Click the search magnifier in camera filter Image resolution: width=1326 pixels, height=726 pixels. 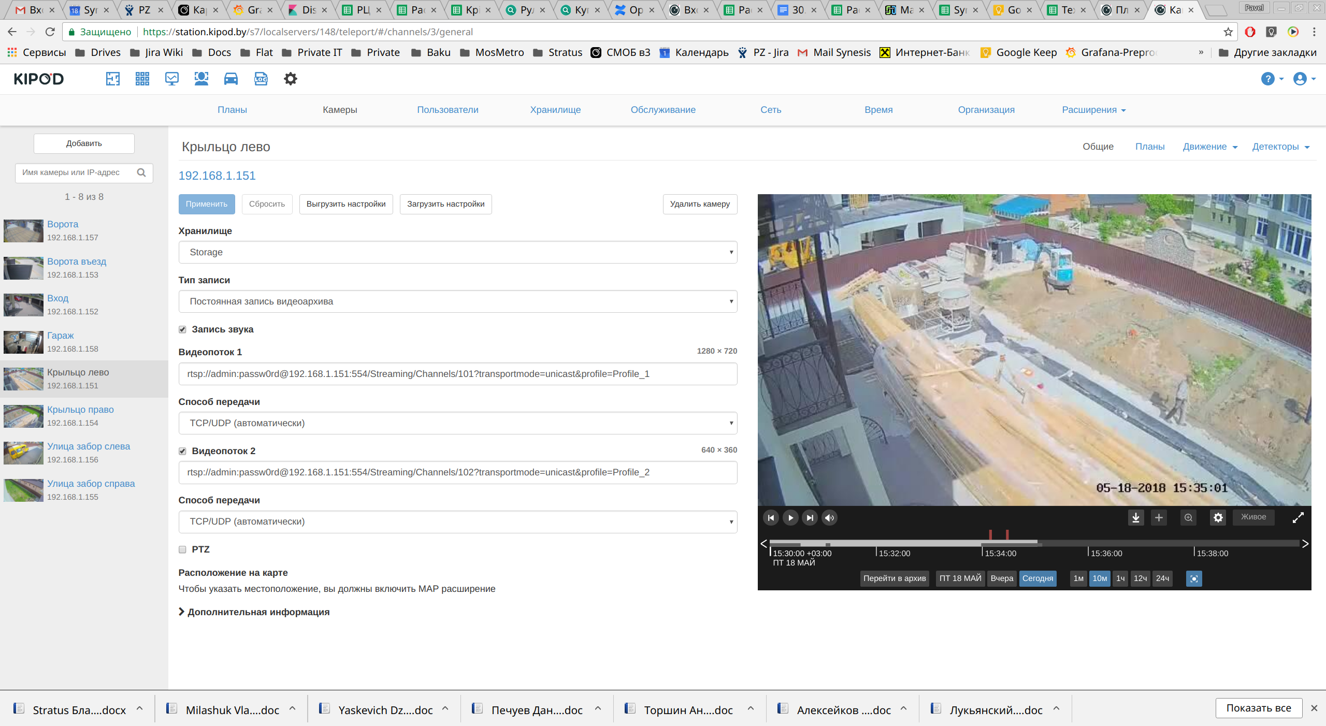[141, 172]
